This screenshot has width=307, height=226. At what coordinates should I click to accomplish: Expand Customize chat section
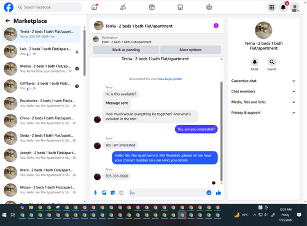tap(263, 81)
